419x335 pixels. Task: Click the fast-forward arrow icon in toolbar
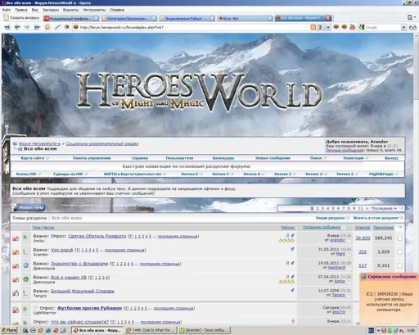tap(37, 27)
